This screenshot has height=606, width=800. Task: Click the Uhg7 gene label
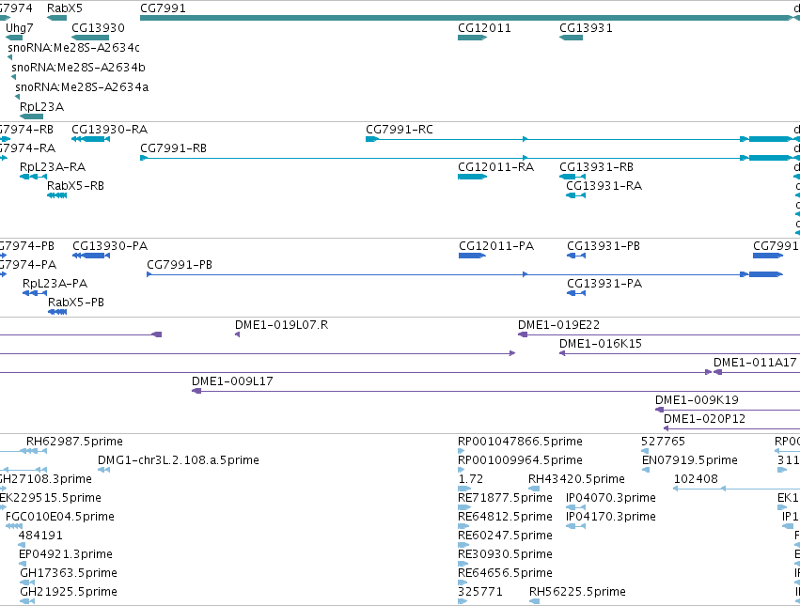coord(20,27)
